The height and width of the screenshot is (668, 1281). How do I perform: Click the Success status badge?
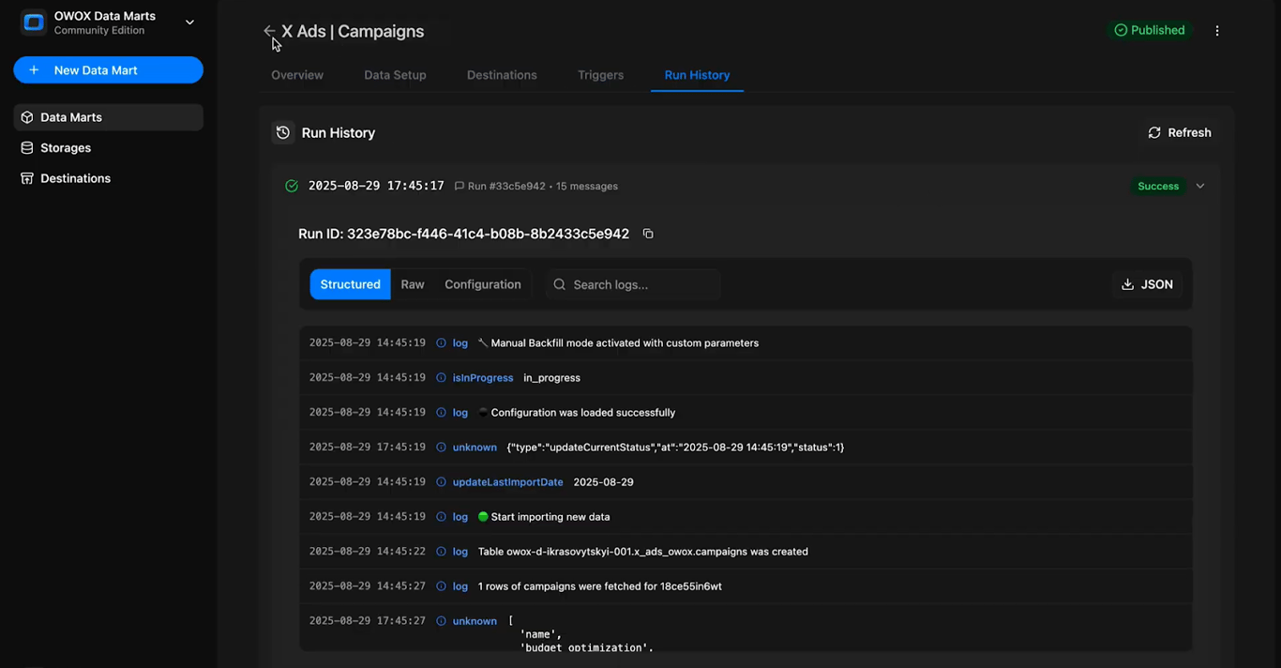point(1158,186)
